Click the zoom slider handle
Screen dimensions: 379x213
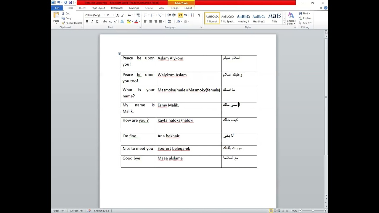[x=313, y=211]
